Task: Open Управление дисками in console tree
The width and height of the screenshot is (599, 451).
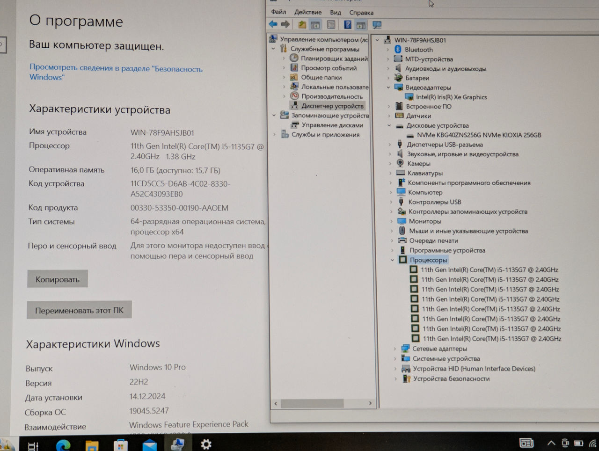Action: tap(332, 125)
